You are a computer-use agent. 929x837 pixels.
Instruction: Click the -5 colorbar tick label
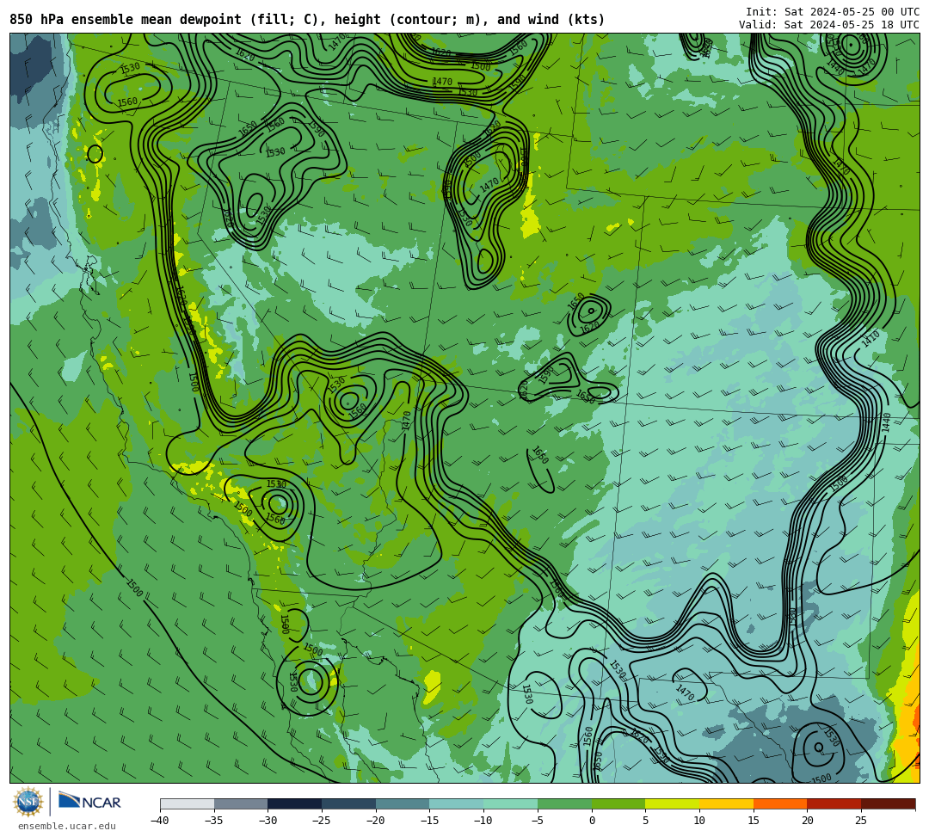click(x=538, y=821)
